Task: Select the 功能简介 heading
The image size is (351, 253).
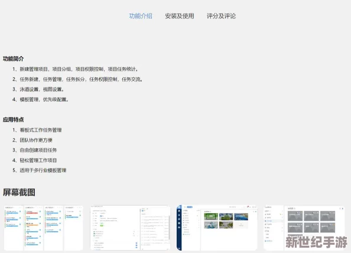Action: [13, 59]
